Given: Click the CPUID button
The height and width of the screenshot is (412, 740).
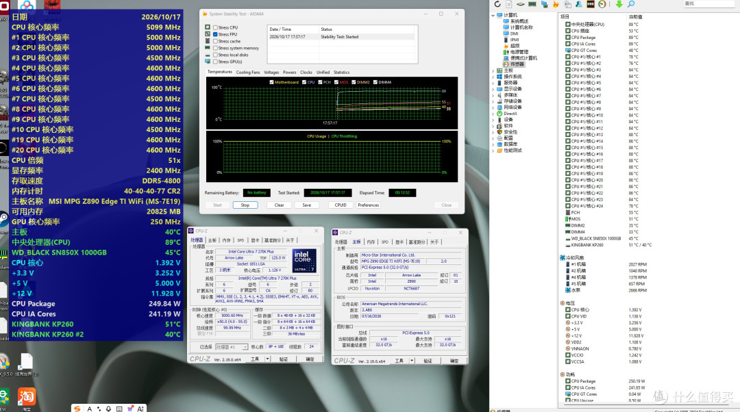Looking at the screenshot, I should (341, 205).
